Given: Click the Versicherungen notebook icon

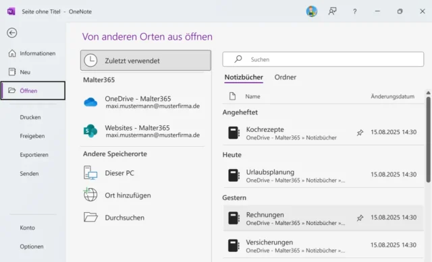Looking at the screenshot, I should [234, 245].
